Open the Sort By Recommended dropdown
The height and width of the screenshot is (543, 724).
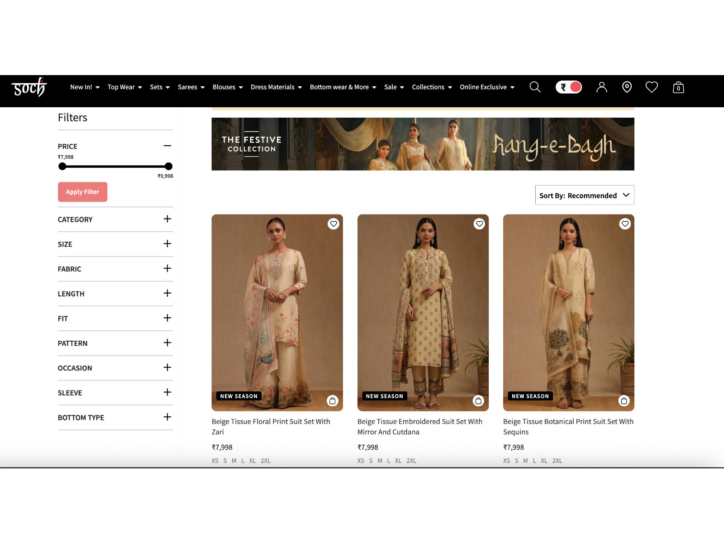click(x=584, y=195)
